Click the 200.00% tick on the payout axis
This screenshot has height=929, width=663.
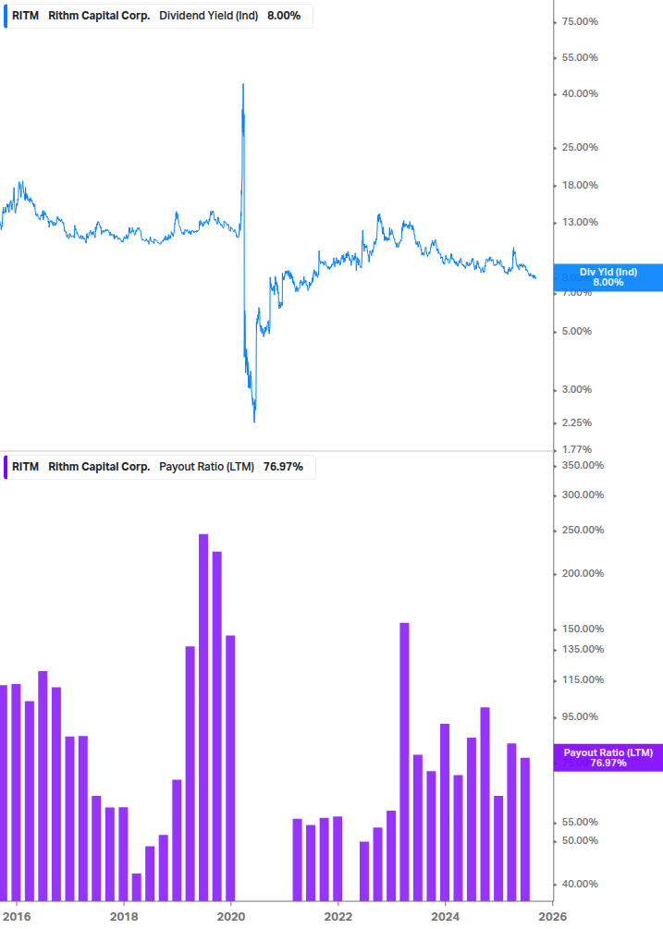[x=583, y=573]
